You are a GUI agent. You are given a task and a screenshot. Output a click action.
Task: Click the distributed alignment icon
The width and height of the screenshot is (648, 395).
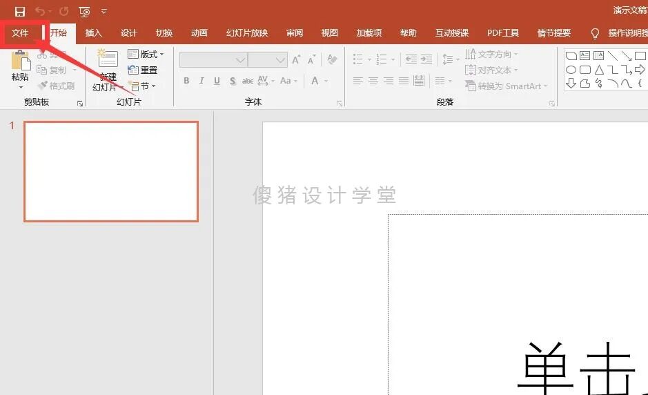419,81
